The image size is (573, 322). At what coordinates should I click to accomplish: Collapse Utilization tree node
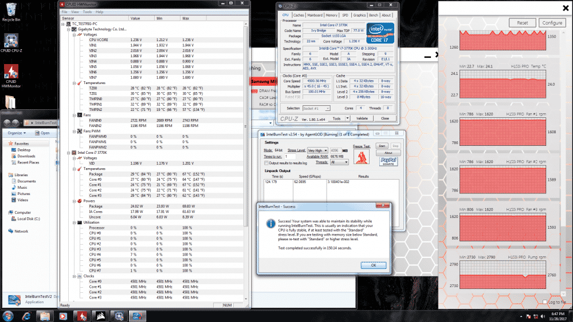pyautogui.click(x=74, y=222)
